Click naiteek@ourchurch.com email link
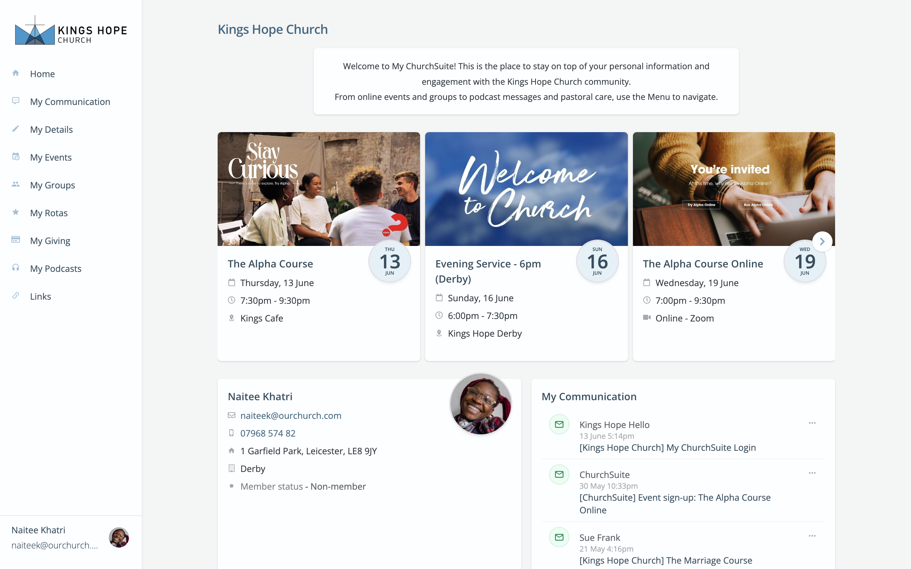Viewport: 911px width, 569px height. 291,415
